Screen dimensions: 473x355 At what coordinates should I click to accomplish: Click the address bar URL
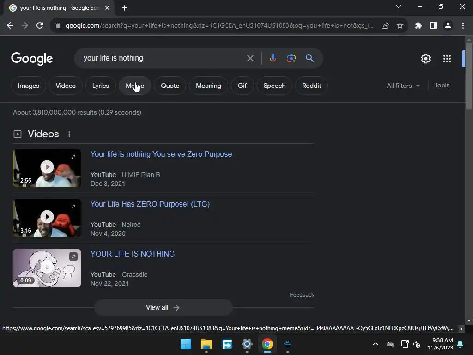[x=219, y=26]
